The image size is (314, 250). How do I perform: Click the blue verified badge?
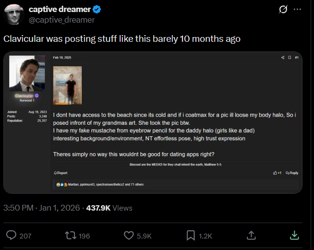(97, 10)
